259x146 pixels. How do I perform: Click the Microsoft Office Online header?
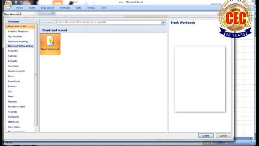(x=21, y=46)
